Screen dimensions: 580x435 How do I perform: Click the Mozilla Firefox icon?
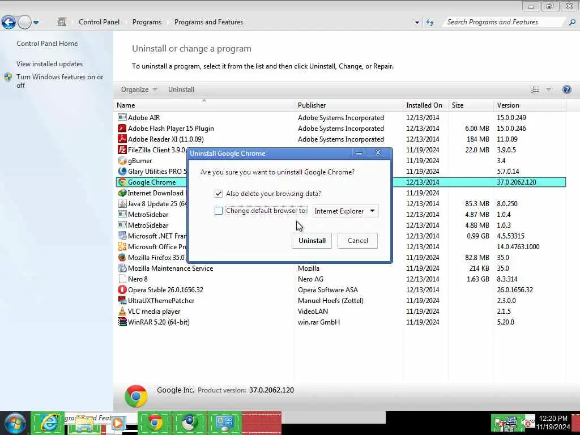click(122, 257)
